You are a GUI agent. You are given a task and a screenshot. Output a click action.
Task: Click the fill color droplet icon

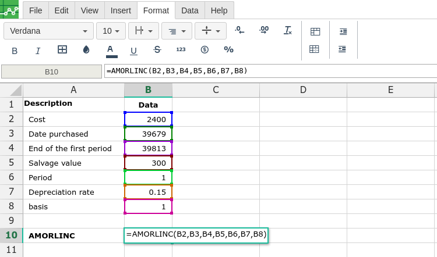coord(86,50)
